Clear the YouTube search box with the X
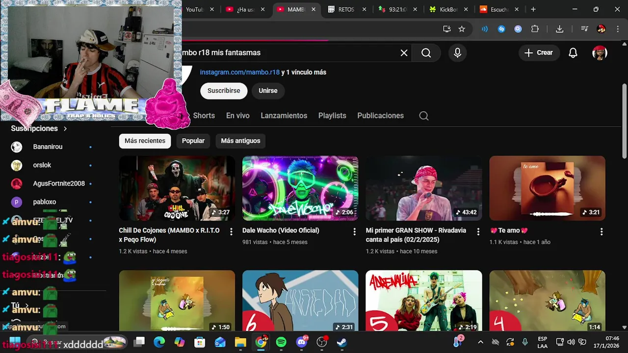This screenshot has width=628, height=353. coord(404,53)
